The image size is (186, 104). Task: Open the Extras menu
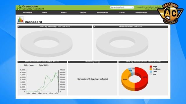122,12
